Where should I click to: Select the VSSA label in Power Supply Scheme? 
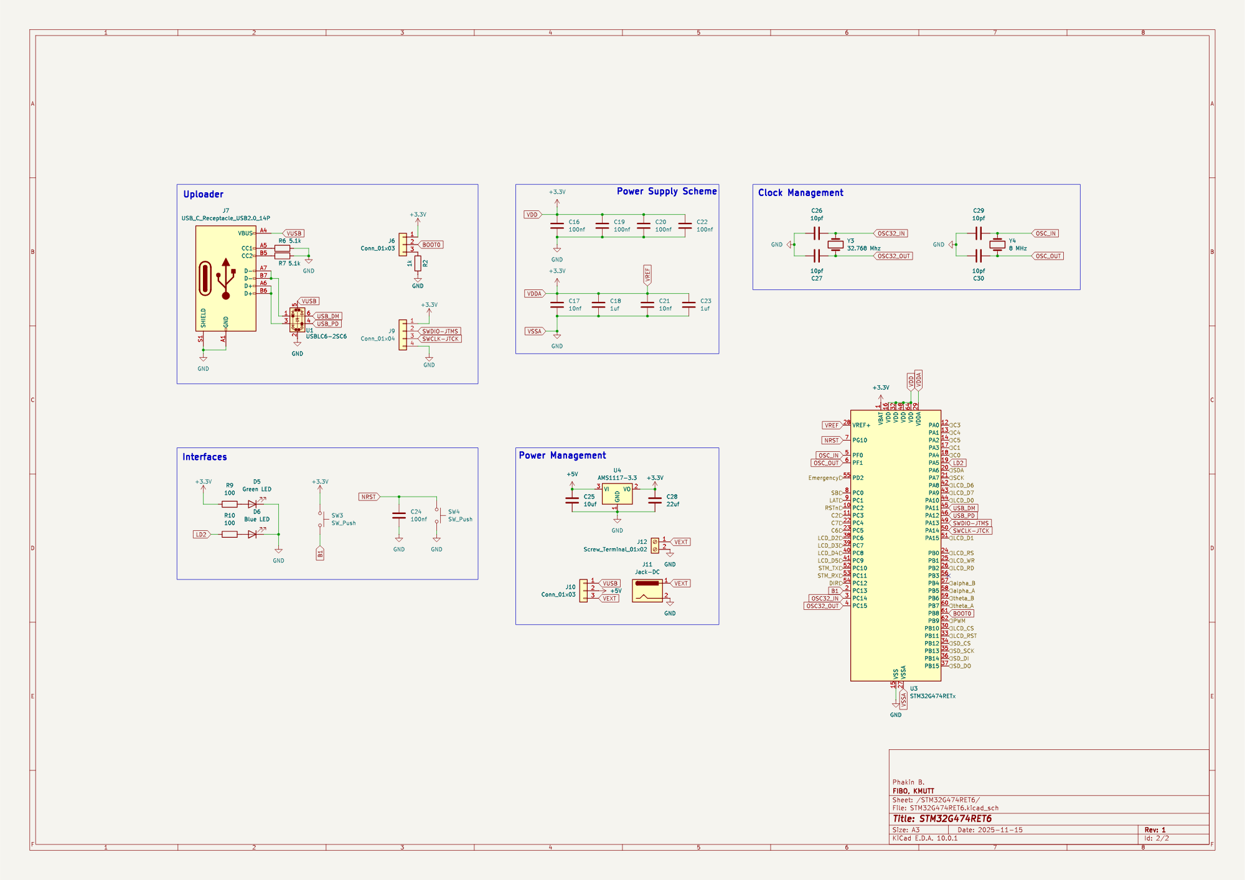coord(535,331)
